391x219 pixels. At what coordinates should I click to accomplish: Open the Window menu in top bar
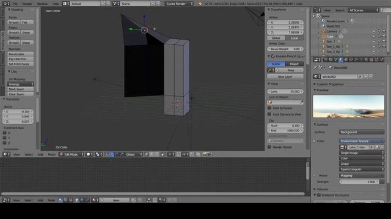click(x=42, y=4)
